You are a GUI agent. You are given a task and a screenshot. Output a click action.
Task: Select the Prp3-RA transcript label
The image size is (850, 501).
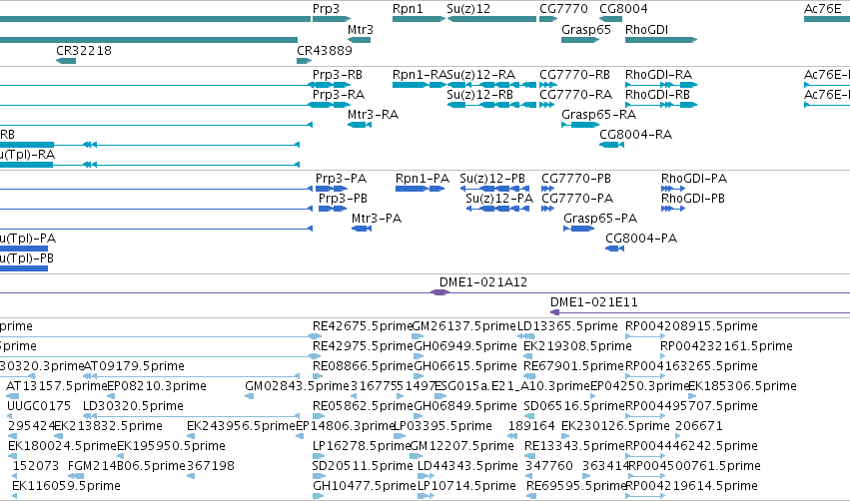point(339,95)
